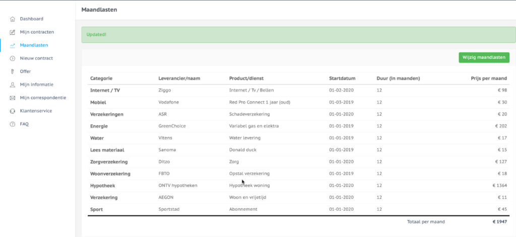Click the Totaal per maand label
This screenshot has width=516, height=237.
[x=426, y=222]
